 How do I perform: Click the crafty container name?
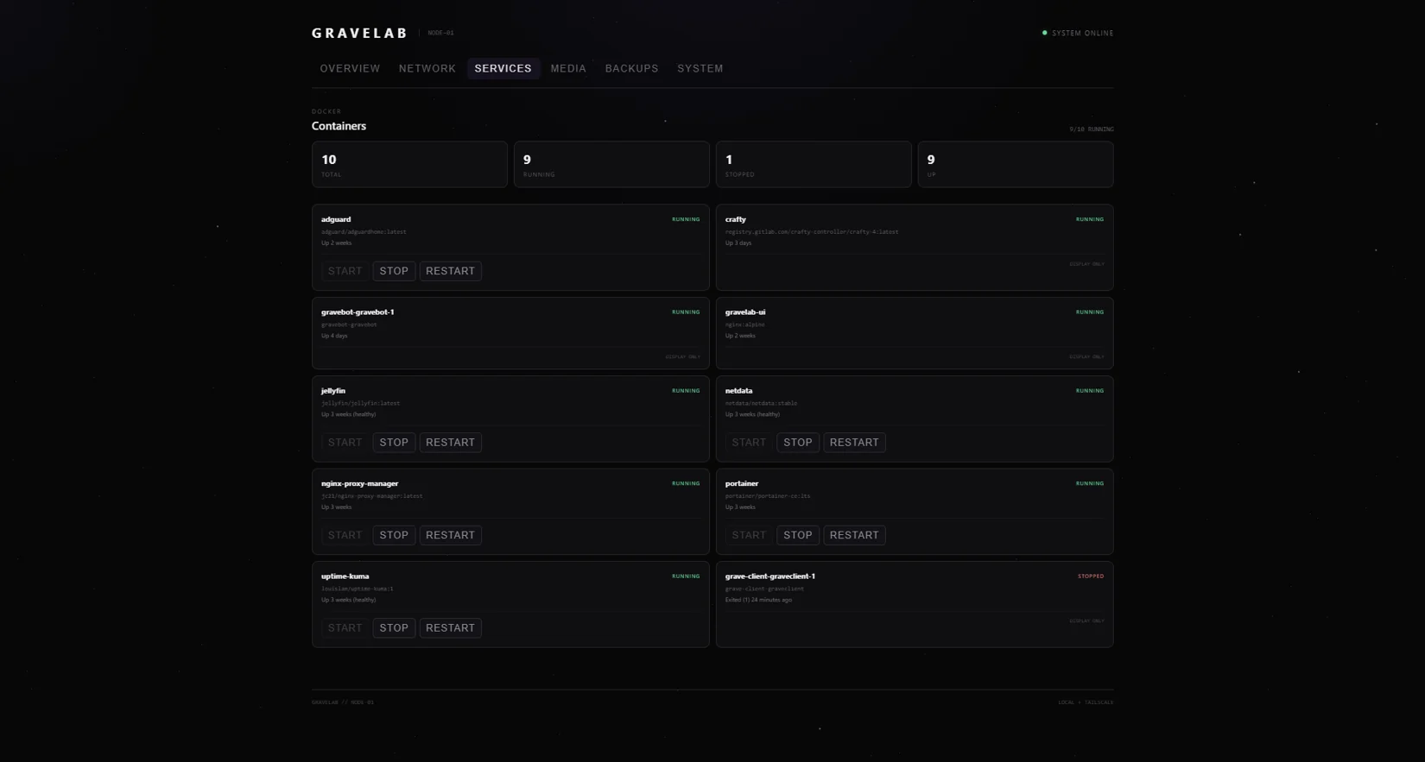coord(736,219)
